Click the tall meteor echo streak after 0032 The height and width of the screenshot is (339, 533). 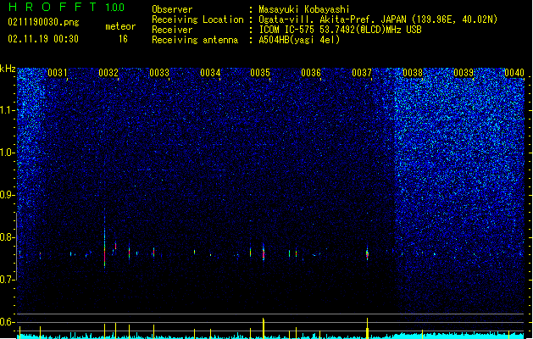point(105,240)
